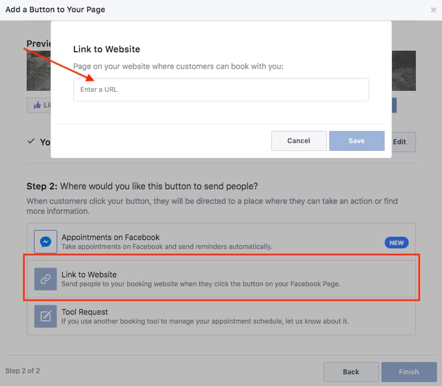Click 'If you use another booking tool' description

[x=205, y=321]
